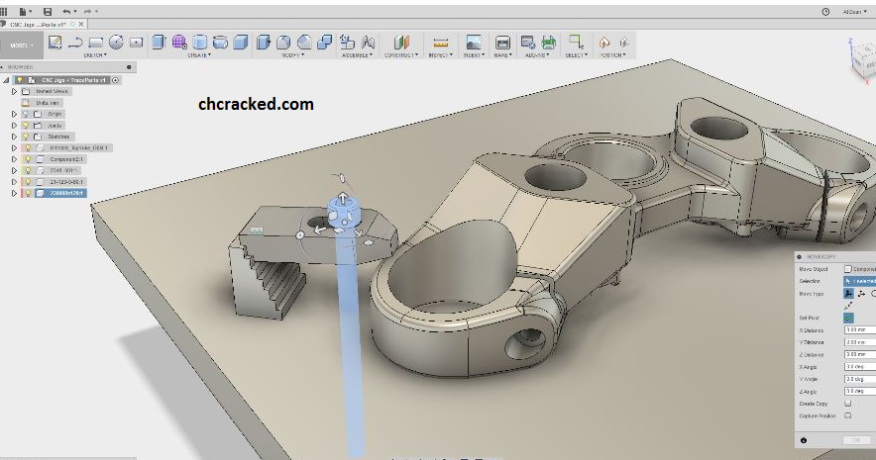Click the X Distance input field
This screenshot has width=876, height=460.
[x=860, y=330]
